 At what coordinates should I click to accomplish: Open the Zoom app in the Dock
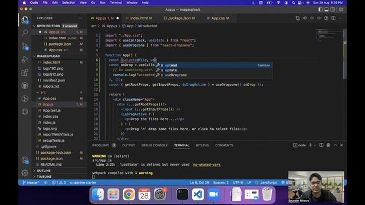(x=213, y=194)
